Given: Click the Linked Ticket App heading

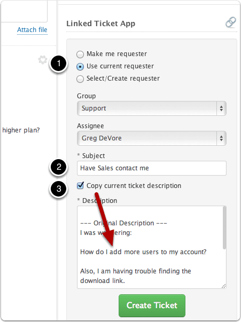Looking at the screenshot, I should coord(100,23).
